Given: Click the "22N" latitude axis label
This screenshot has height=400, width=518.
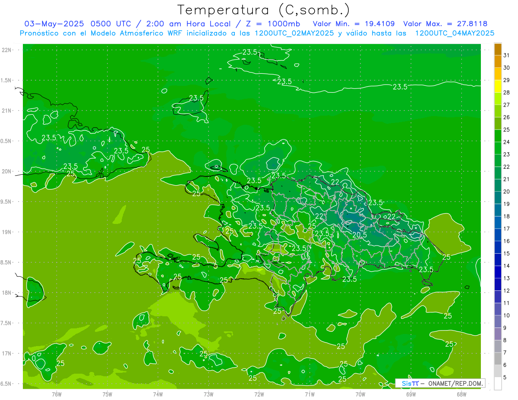Looking at the screenshot, I should point(6,50).
